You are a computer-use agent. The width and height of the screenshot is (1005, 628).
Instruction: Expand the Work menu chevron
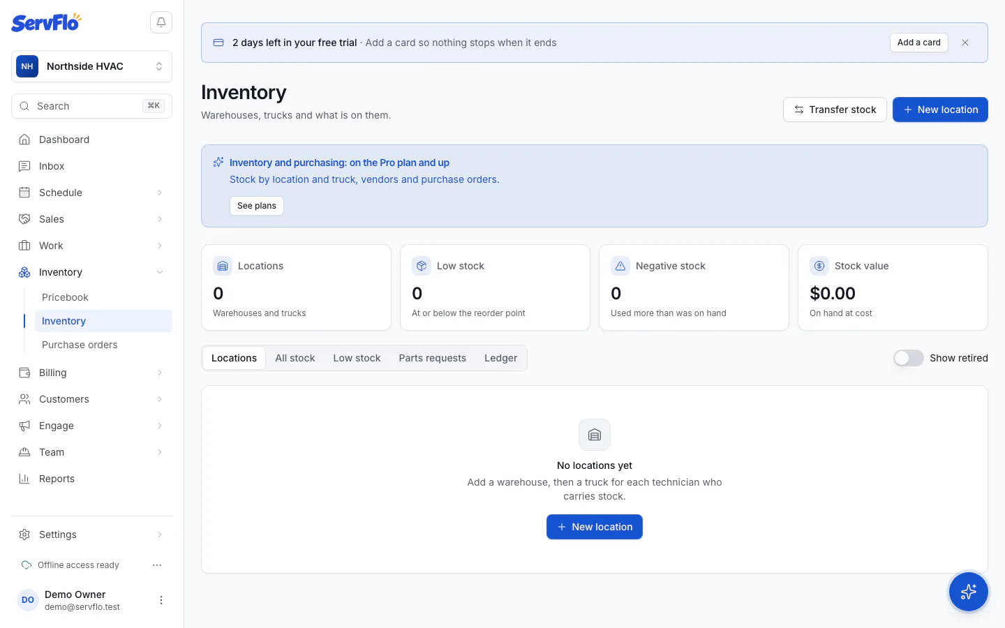point(160,246)
